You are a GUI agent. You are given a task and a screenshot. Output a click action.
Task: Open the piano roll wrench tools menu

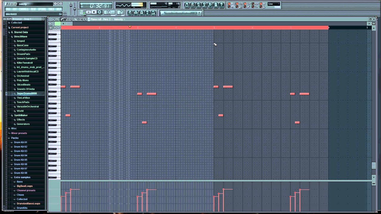click(54, 19)
